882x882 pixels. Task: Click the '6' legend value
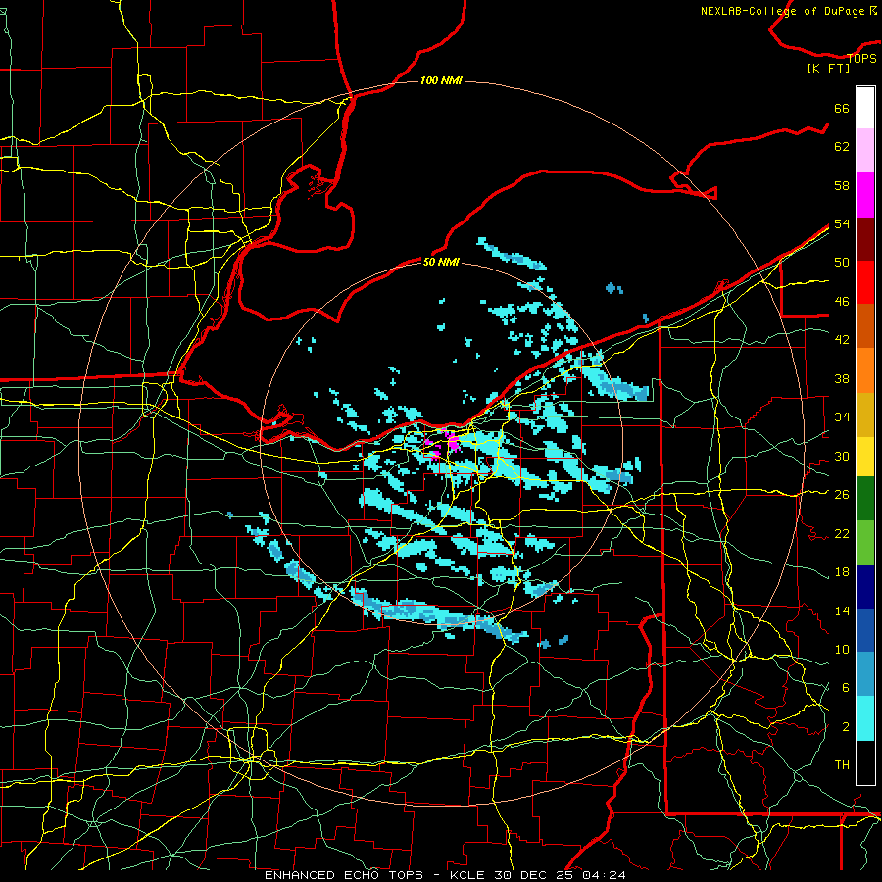tap(845, 687)
